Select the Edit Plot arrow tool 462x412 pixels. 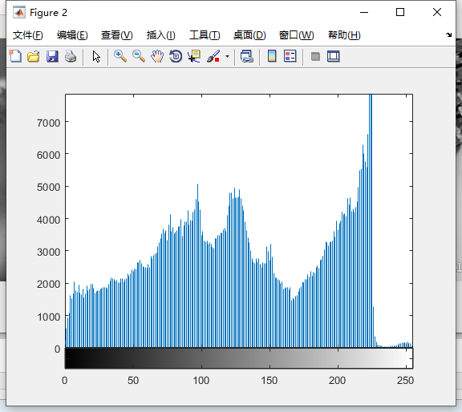(96, 57)
